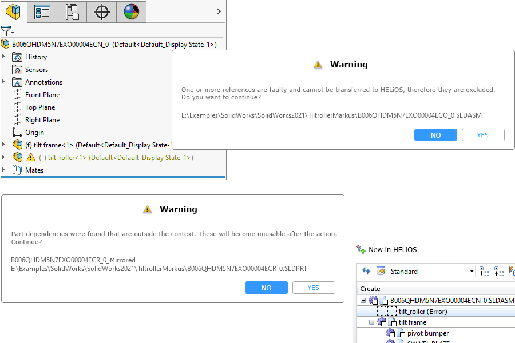The image size is (515, 343).
Task: Toggle article checkbox for pivot bumper
Action: 390,333
